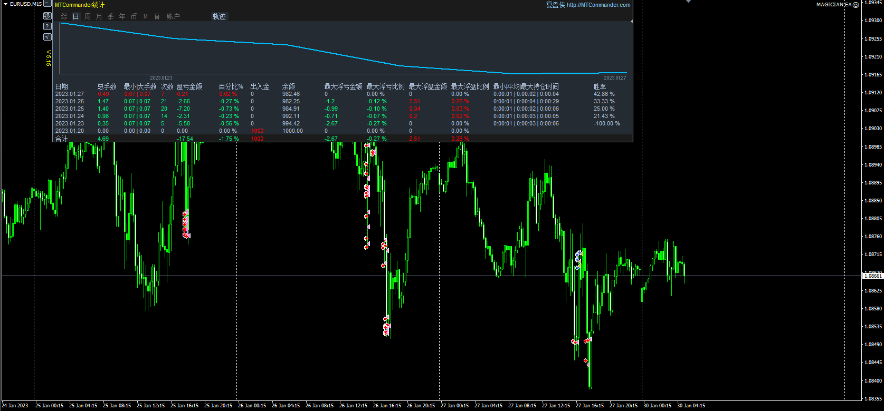The width and height of the screenshot is (884, 411).
Task: Click the win rate value 42.86 %
Action: point(604,94)
